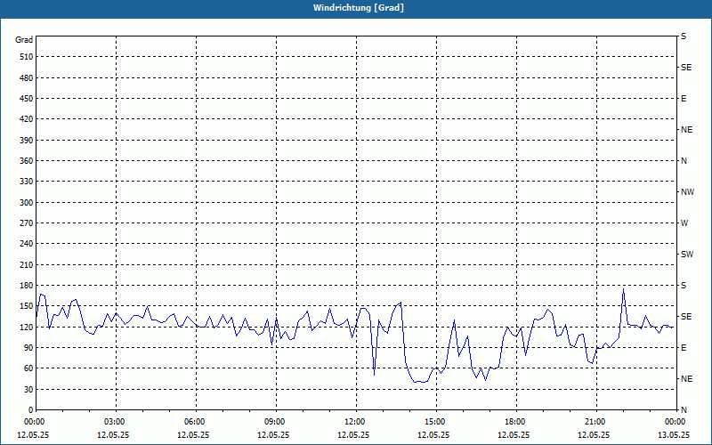Select the 12.05.25 date under 06:00

[x=193, y=434]
